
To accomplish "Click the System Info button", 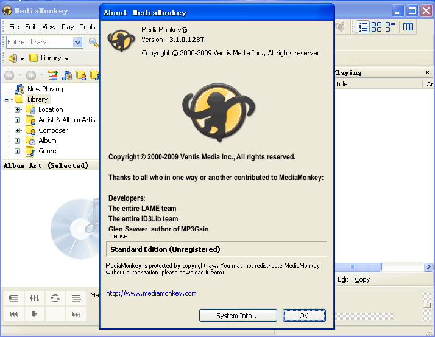I will [x=238, y=316].
